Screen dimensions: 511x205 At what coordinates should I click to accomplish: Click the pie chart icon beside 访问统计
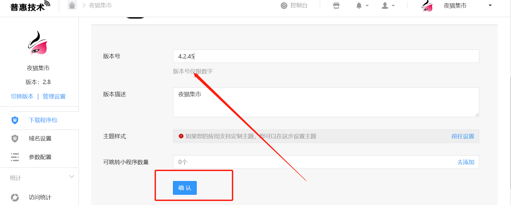pyautogui.click(x=15, y=197)
